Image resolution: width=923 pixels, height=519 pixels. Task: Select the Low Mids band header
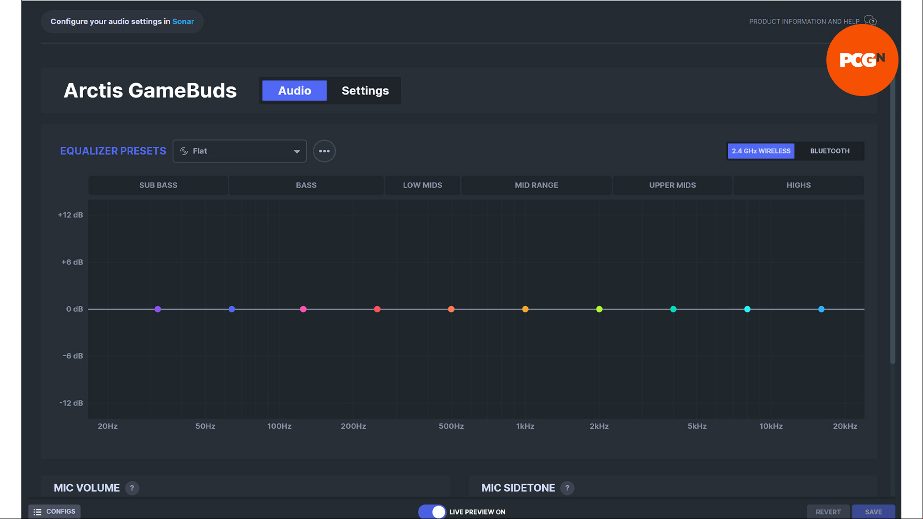tap(422, 185)
